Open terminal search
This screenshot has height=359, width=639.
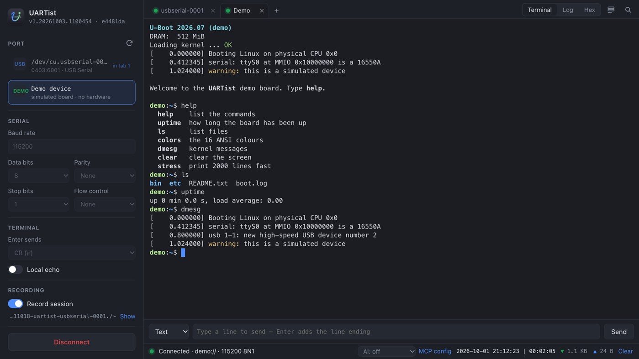628,10
